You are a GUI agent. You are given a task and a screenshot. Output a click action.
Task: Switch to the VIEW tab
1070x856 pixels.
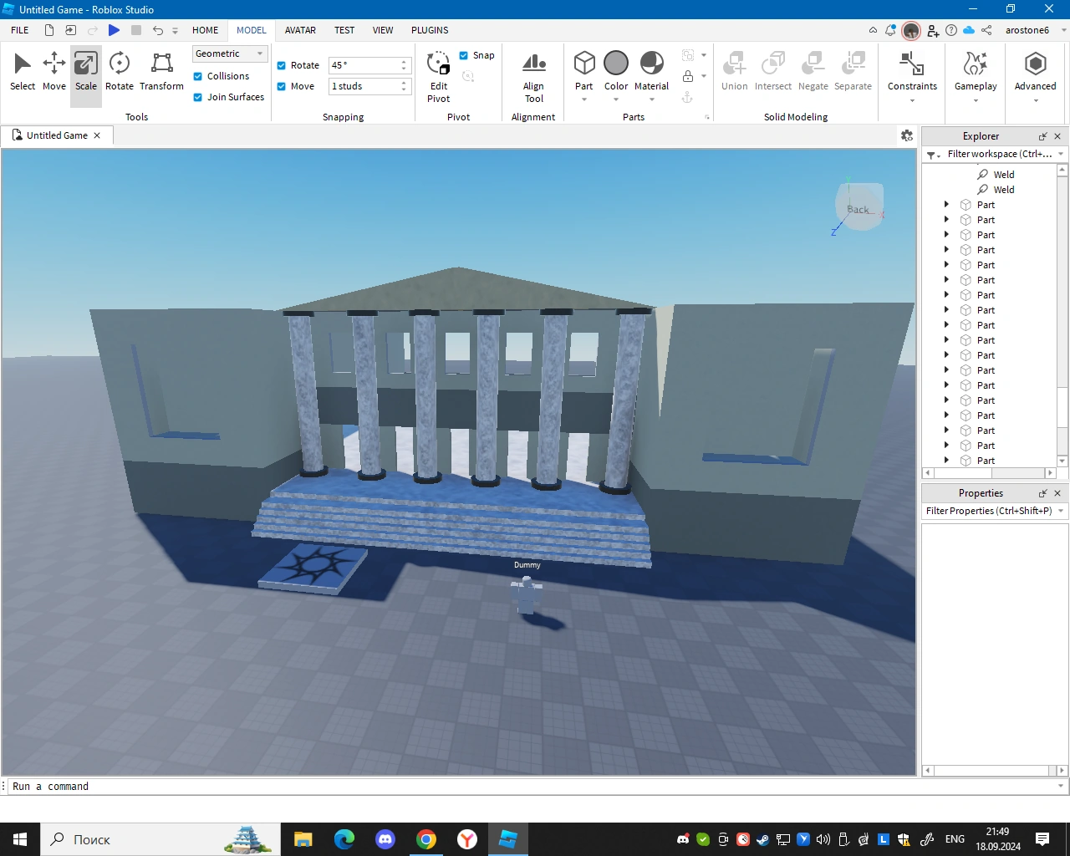point(383,30)
